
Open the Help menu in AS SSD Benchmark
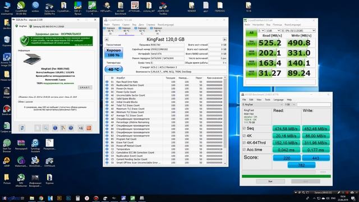pos(289,100)
